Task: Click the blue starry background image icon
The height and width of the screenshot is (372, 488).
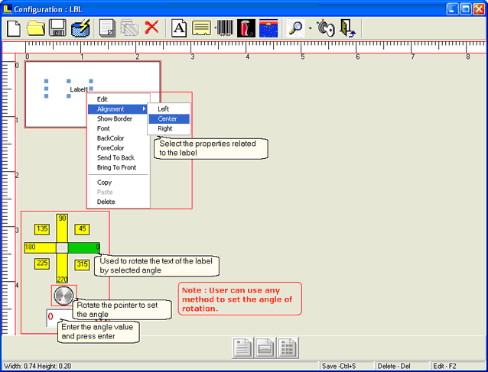Action: [268, 28]
